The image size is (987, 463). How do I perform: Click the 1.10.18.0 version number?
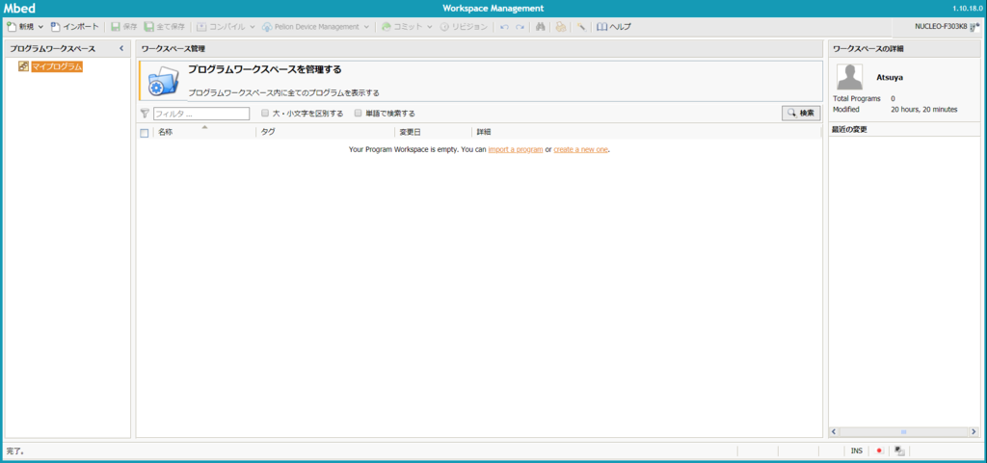point(968,8)
